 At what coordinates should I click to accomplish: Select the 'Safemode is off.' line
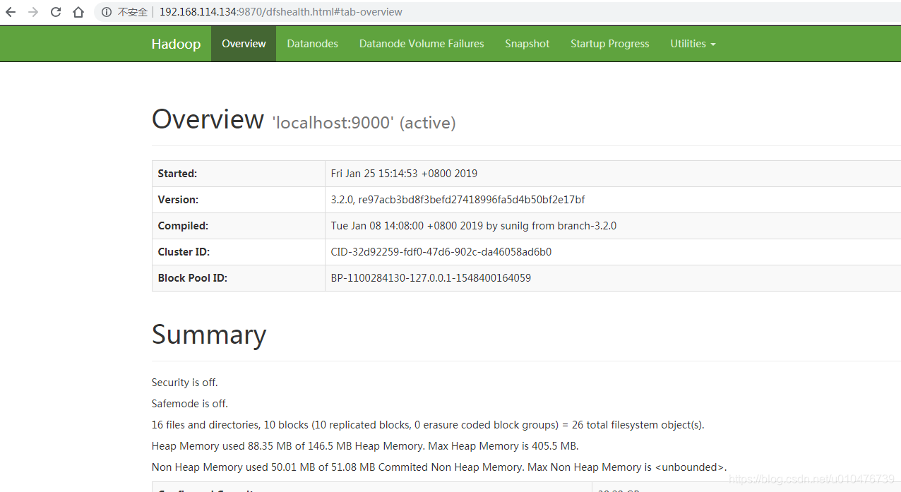[190, 404]
